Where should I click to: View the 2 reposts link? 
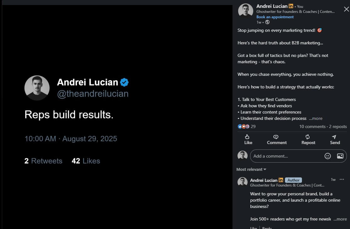click(338, 126)
